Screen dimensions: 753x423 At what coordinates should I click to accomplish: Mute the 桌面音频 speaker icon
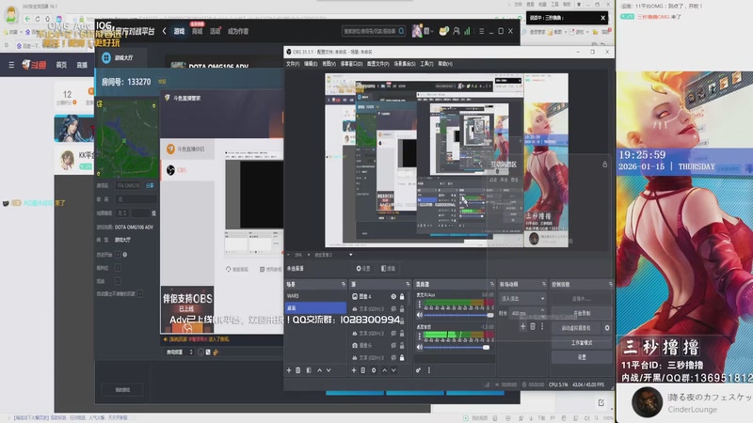point(419,347)
